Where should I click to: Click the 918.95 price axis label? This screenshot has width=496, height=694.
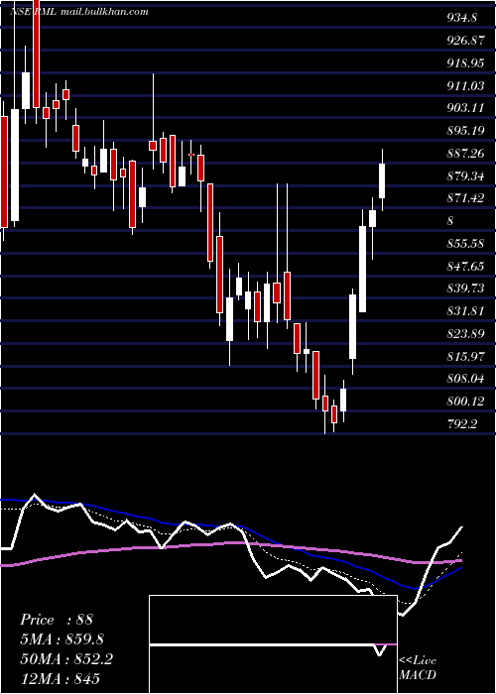[465, 63]
